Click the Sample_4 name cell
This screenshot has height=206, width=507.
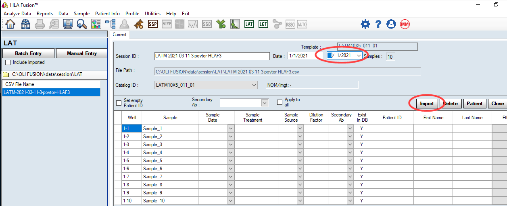pyautogui.click(x=170, y=153)
